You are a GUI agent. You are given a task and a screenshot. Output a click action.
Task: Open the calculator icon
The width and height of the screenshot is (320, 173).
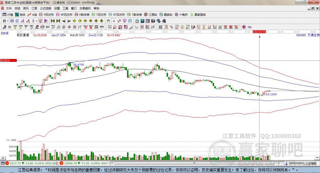coord(142,21)
